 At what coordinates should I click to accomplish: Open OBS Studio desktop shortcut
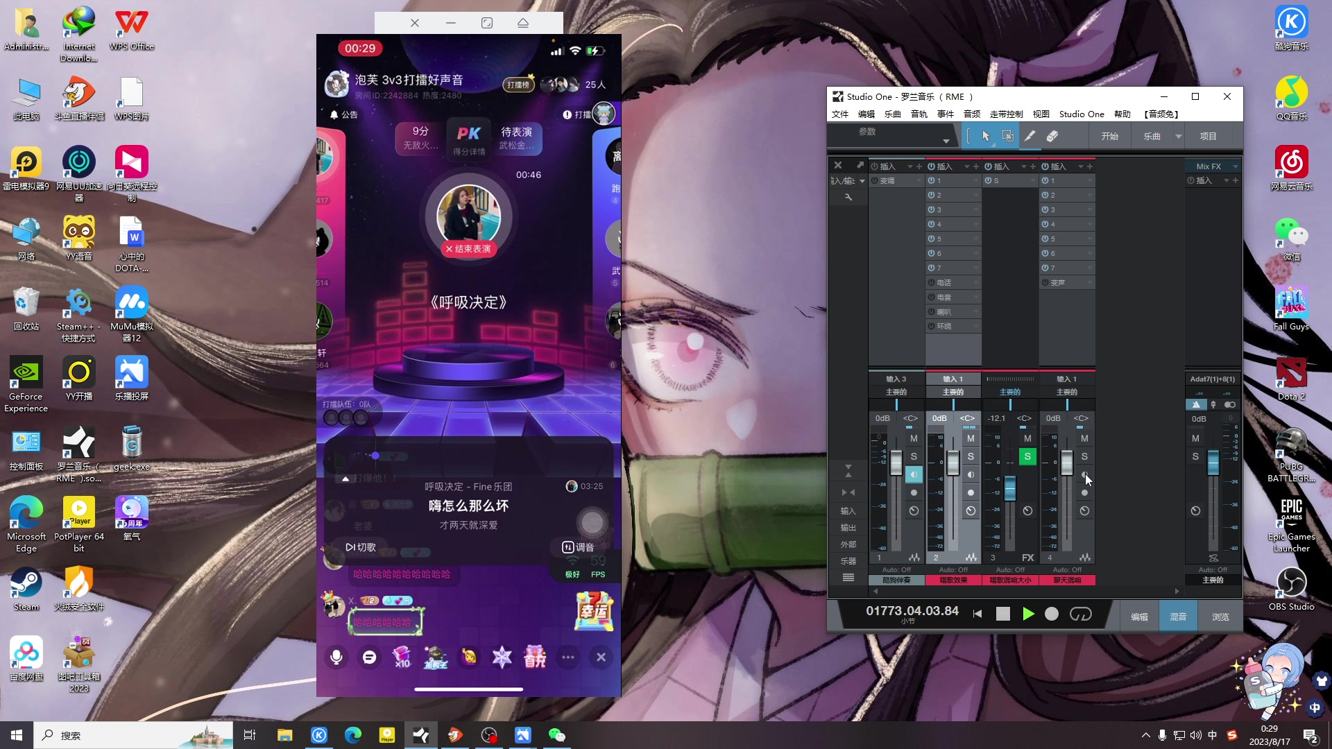1291,589
